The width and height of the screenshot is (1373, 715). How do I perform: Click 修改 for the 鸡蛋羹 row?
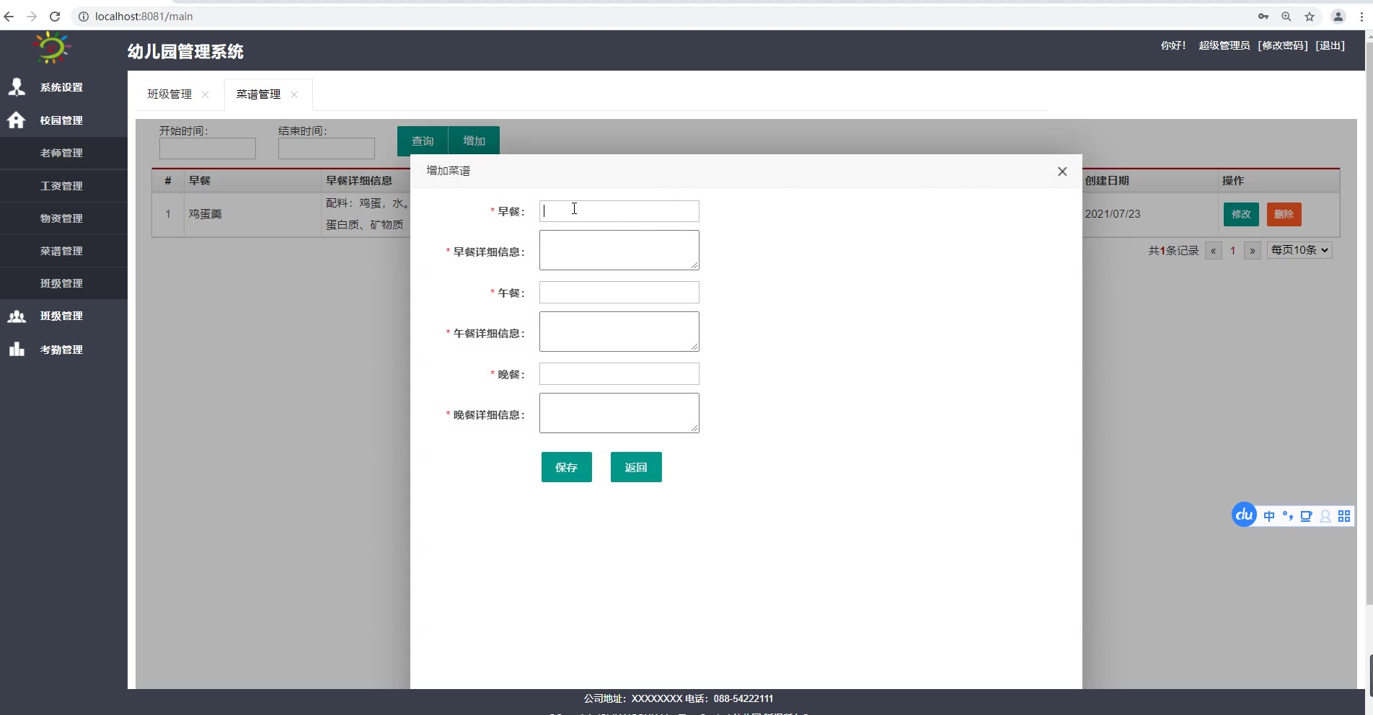(x=1241, y=214)
